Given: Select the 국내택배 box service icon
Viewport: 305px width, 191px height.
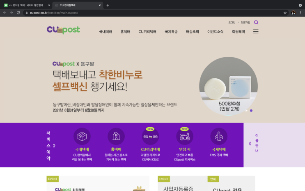Looking at the screenshot, I should 82,136.
